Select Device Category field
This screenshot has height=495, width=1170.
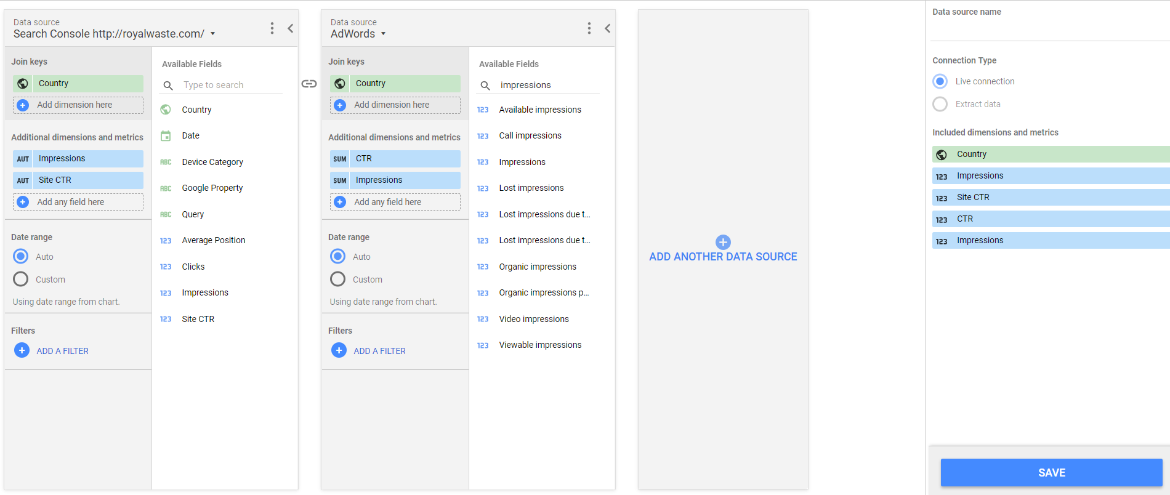212,162
